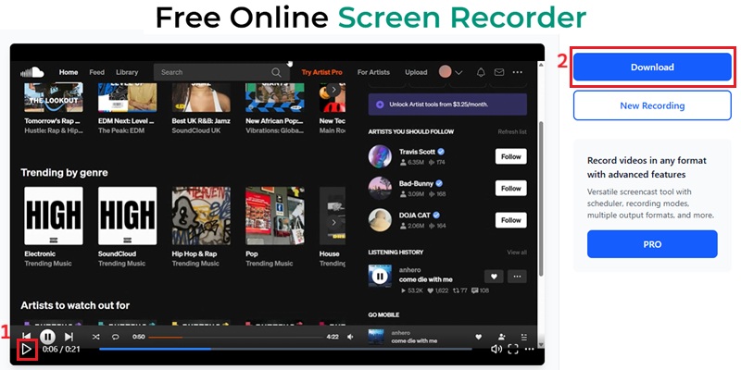Open Hip Hop & Rap trending cover
Screen dimensions: 741x370
pos(201,216)
